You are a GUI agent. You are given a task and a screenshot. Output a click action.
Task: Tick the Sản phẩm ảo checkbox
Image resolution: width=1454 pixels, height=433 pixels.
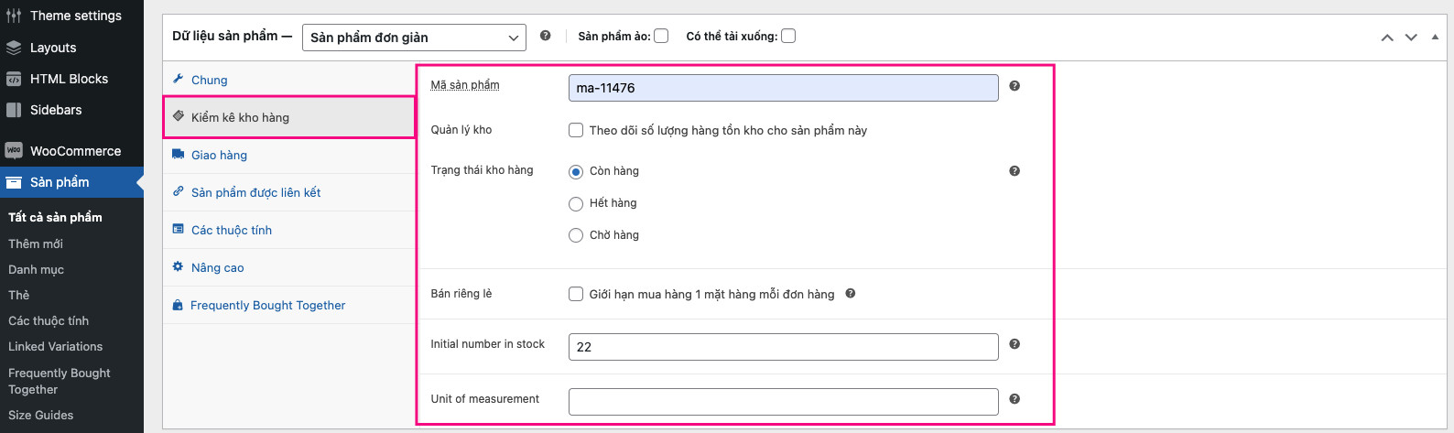[x=661, y=36]
